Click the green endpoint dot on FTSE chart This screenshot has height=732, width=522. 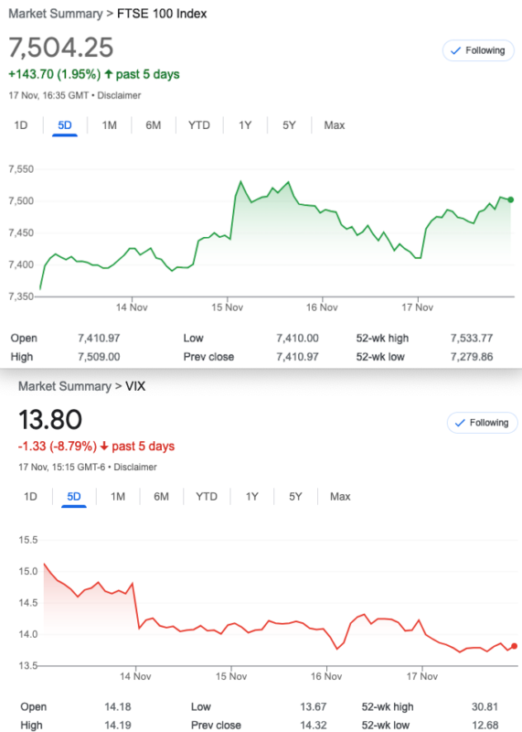[x=511, y=199]
